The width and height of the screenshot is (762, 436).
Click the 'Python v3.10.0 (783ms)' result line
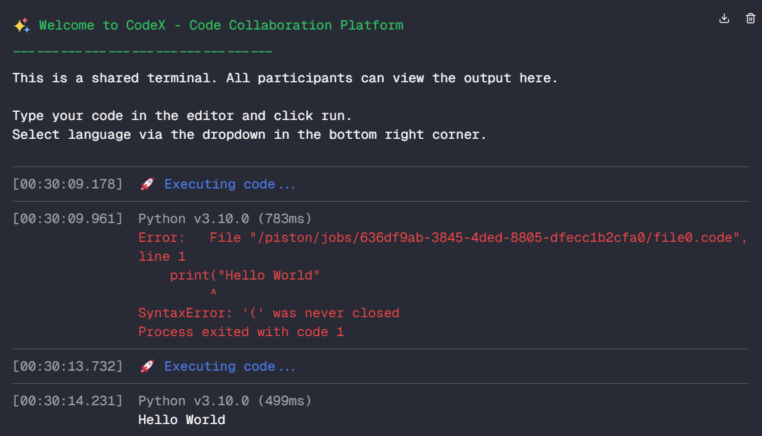tap(224, 218)
